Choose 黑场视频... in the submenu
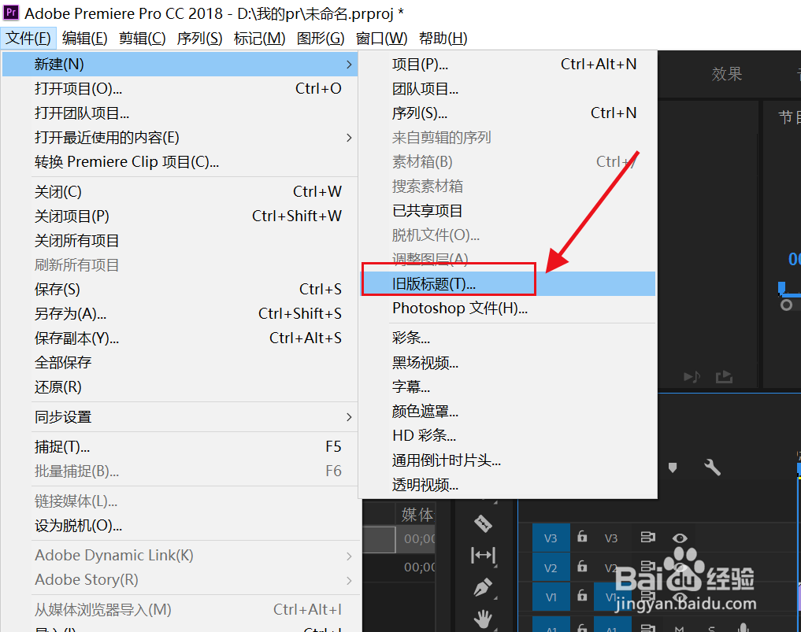Viewport: 801px width, 632px height. [508, 363]
